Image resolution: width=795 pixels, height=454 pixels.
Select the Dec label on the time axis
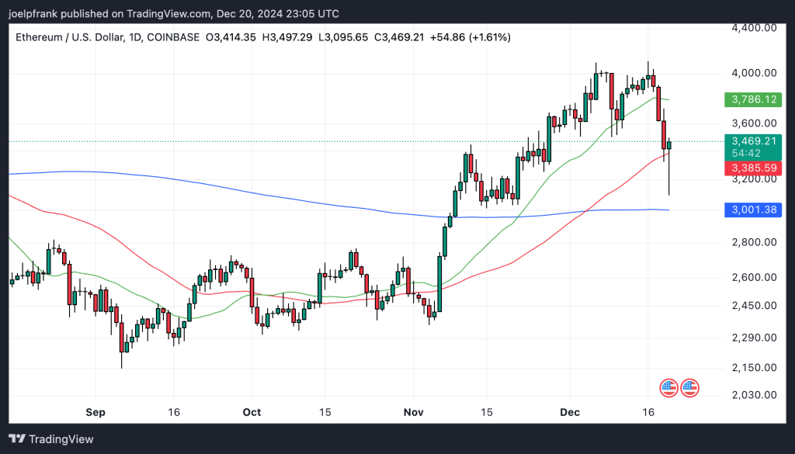(570, 412)
